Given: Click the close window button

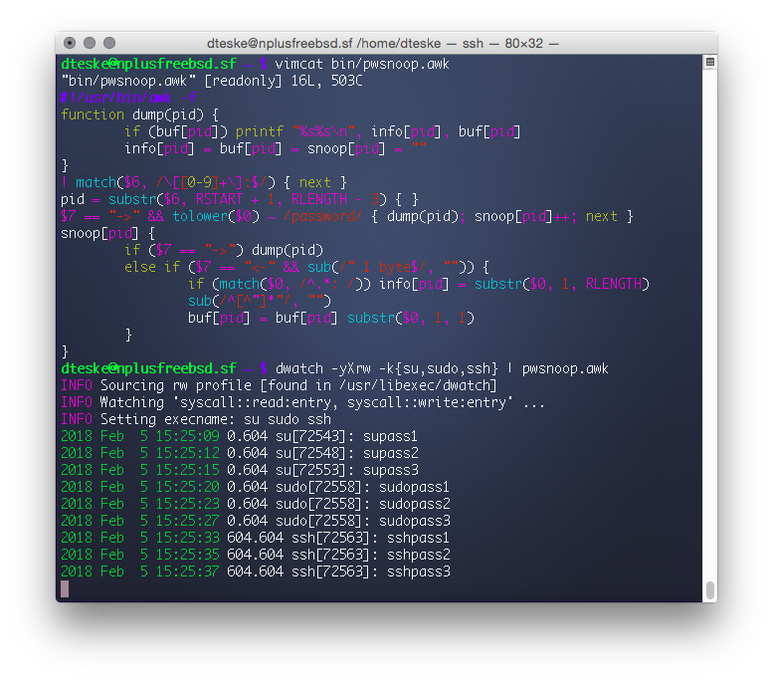Looking at the screenshot, I should 70,43.
